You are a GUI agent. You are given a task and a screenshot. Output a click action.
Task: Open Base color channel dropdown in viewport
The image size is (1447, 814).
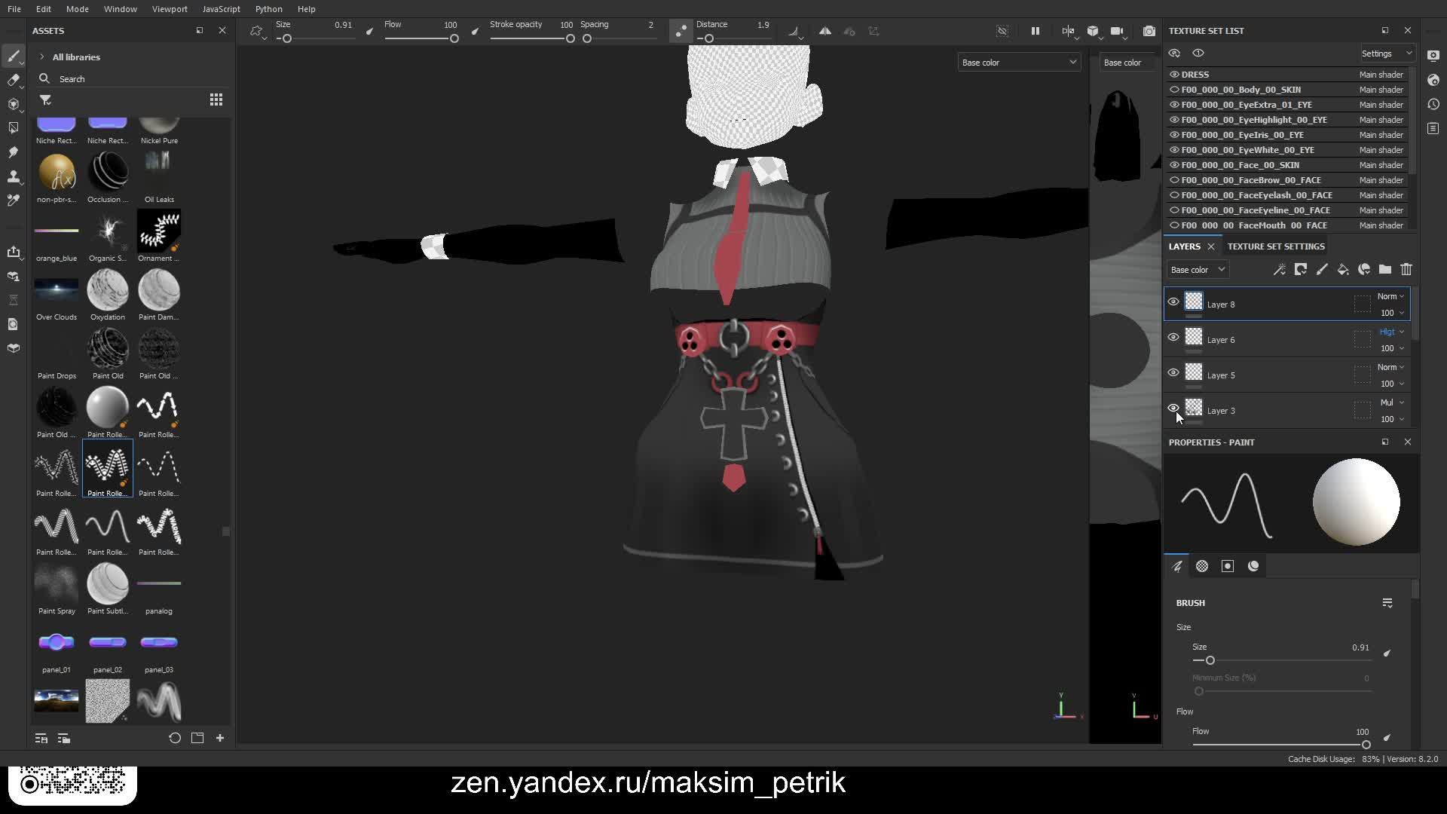click(1019, 63)
